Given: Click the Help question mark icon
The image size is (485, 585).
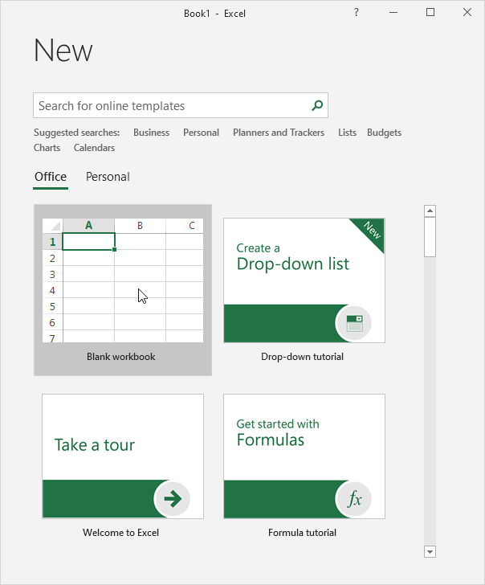Looking at the screenshot, I should pos(357,13).
